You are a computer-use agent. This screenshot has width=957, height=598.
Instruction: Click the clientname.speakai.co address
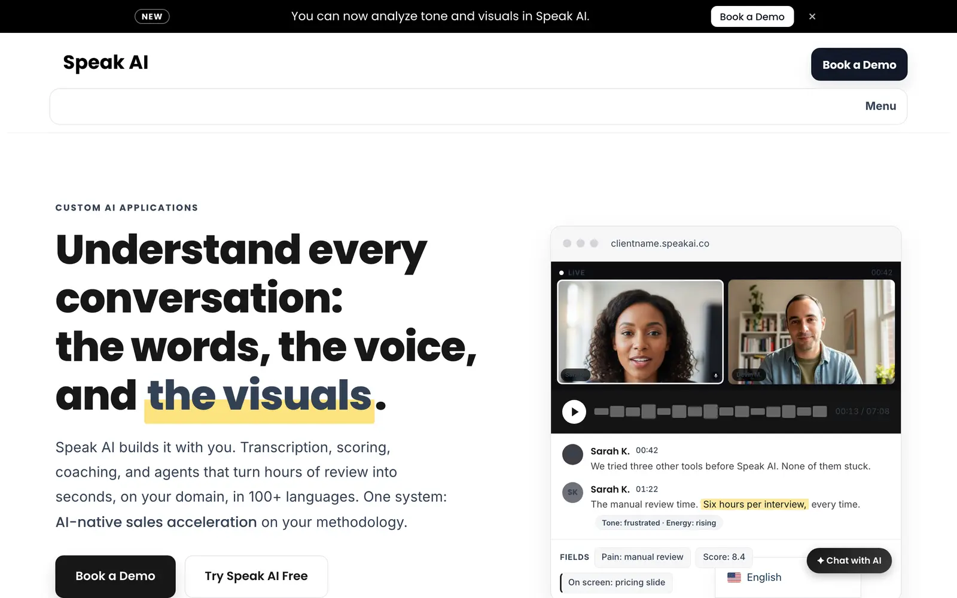pos(660,243)
